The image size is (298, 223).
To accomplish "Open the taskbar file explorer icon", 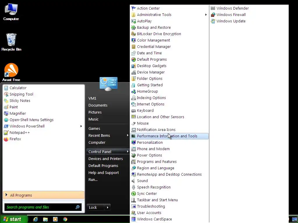I will [x=45, y=219].
